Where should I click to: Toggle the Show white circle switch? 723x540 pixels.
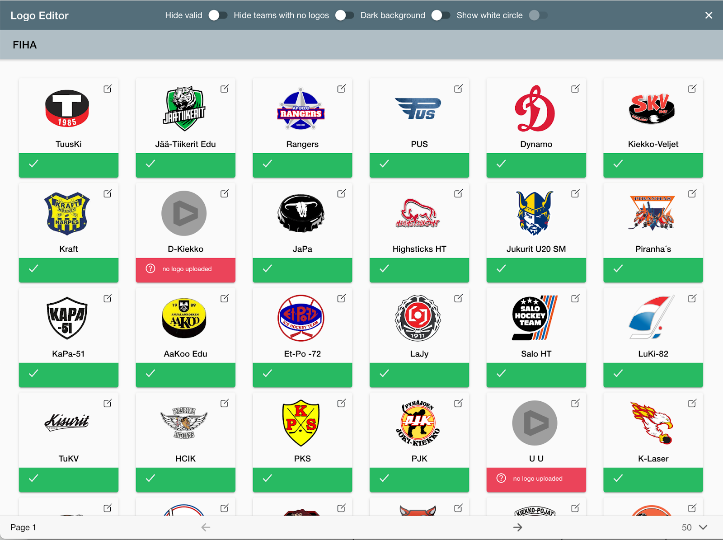point(538,15)
